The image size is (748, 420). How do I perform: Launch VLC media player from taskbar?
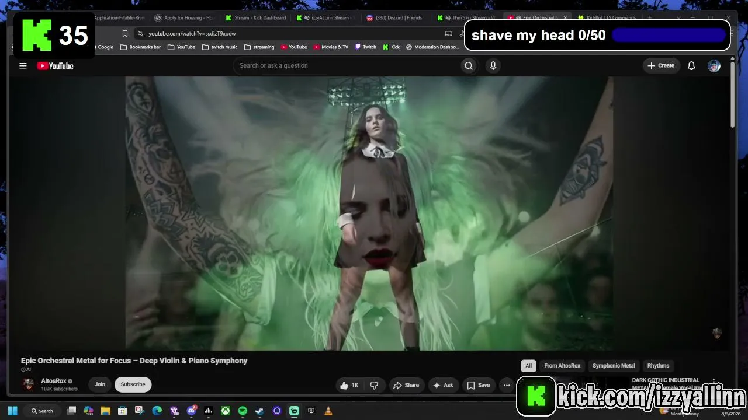(x=328, y=411)
